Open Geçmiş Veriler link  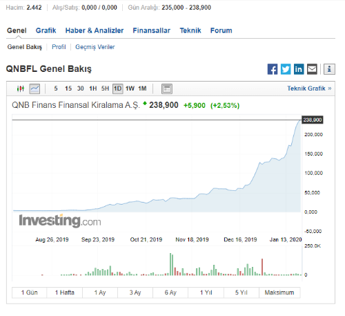tap(95, 47)
